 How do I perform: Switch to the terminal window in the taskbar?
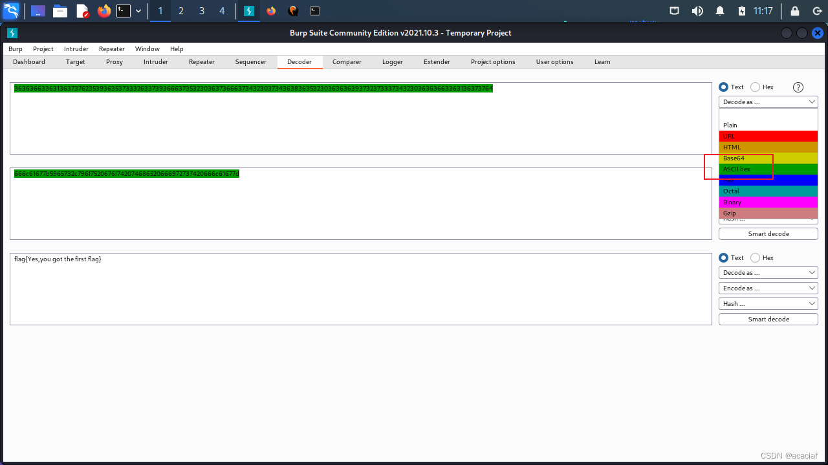pyautogui.click(x=314, y=11)
